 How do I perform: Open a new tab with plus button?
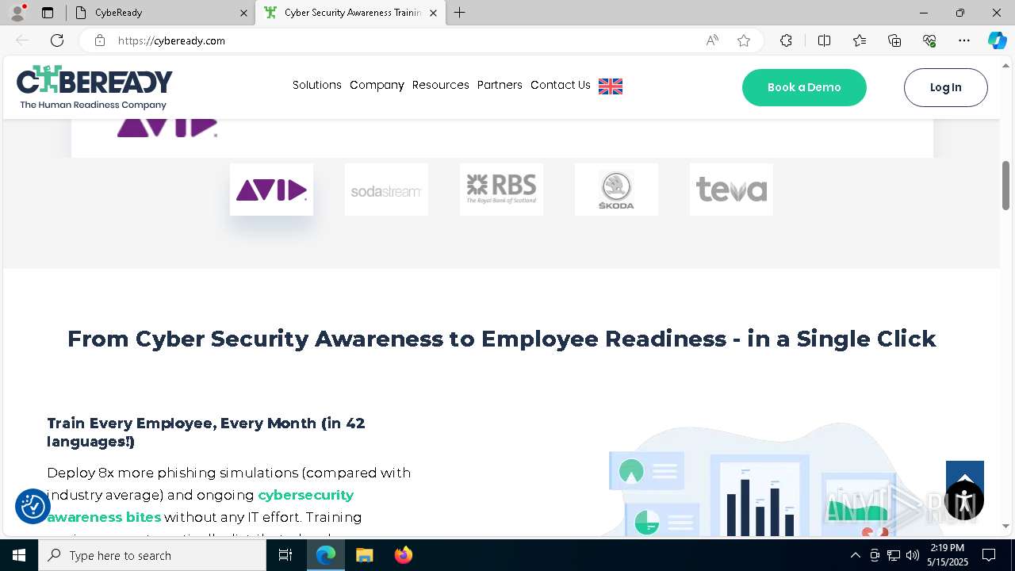pyautogui.click(x=460, y=13)
